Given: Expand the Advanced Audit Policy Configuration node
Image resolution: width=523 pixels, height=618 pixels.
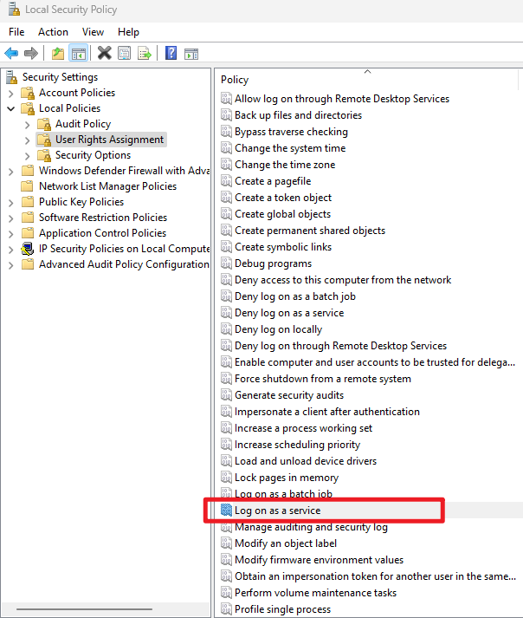Looking at the screenshot, I should pos(10,264).
